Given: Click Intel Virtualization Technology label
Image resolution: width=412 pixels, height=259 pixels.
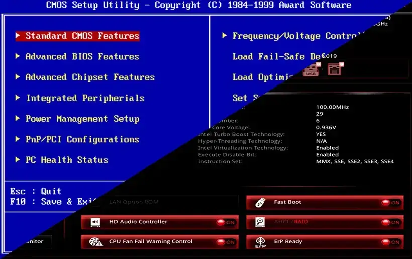Looking at the screenshot, I should [x=243, y=148].
